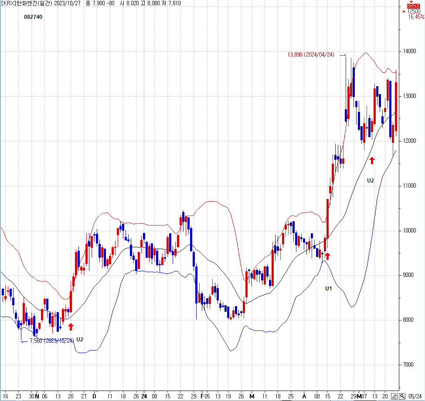Click the red highlighted current price tag
The image size is (425, 401).
point(414,6)
